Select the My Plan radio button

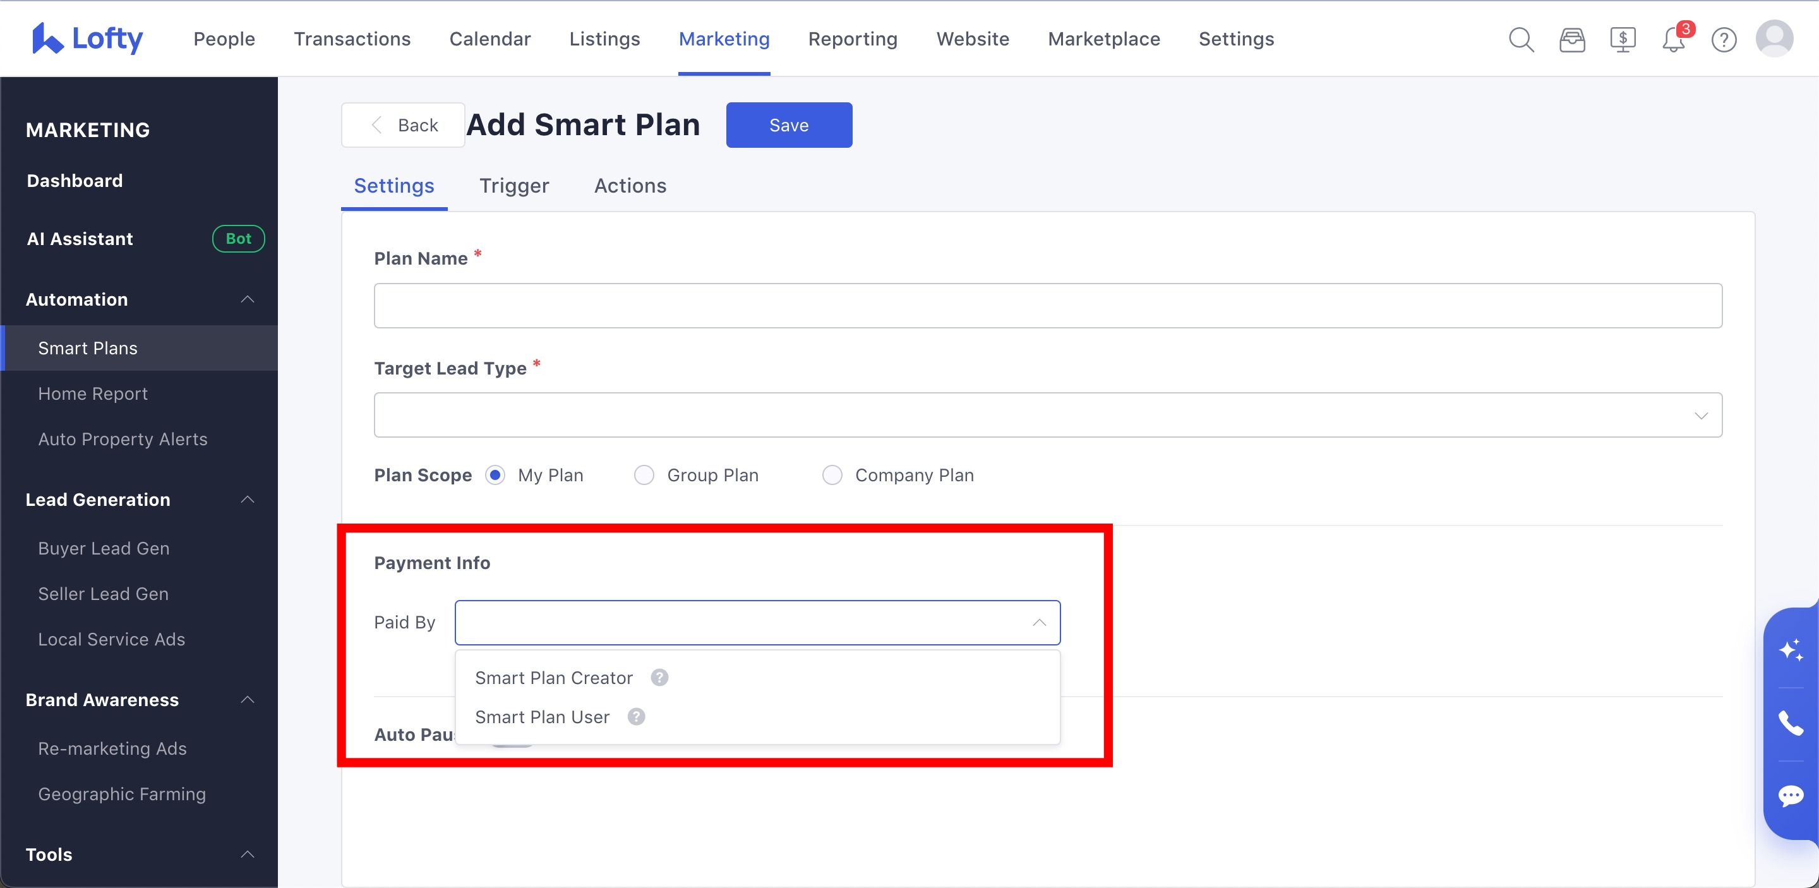[x=496, y=475]
